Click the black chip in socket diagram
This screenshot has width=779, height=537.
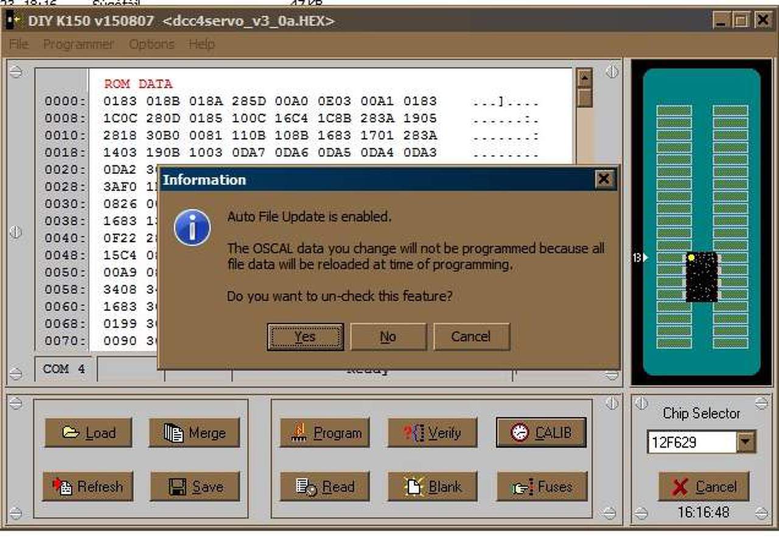[x=702, y=277]
